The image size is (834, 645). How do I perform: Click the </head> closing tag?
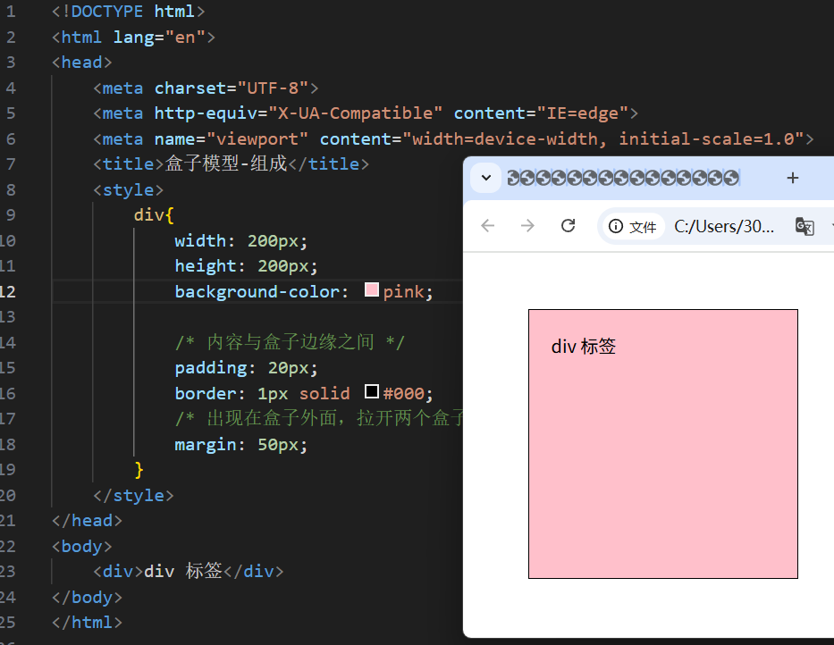point(88,521)
